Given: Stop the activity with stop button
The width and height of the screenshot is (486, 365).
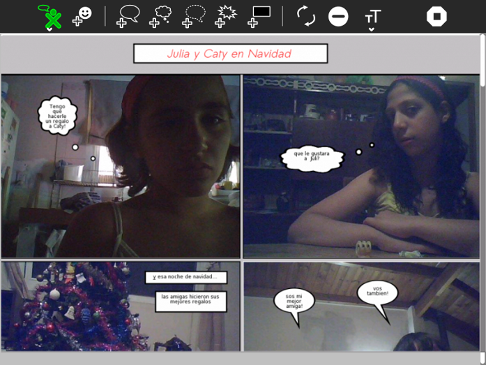Looking at the screenshot, I should point(436,16).
